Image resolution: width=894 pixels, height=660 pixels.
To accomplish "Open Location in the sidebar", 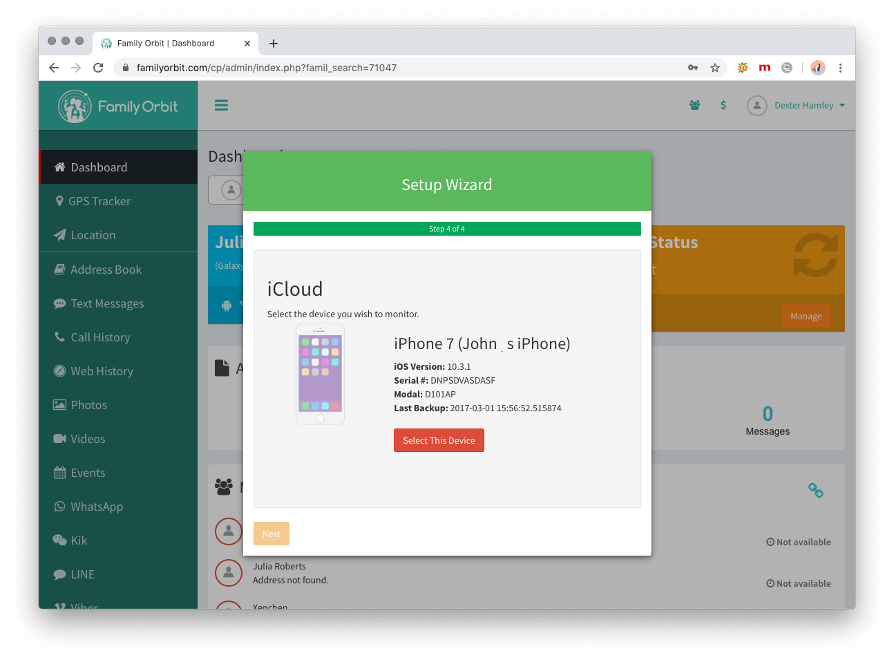I will pos(118,235).
